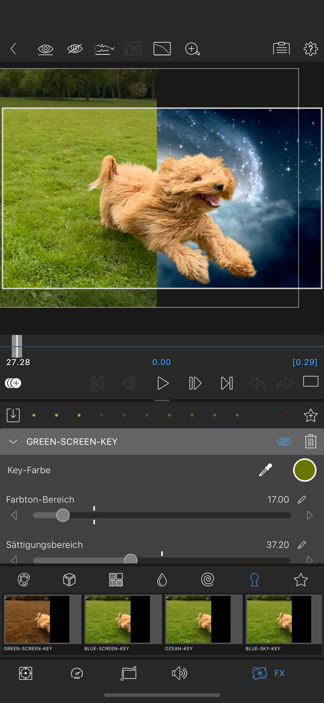Toggle the crossed-out eye preview icon
324x703 pixels.
(75, 49)
